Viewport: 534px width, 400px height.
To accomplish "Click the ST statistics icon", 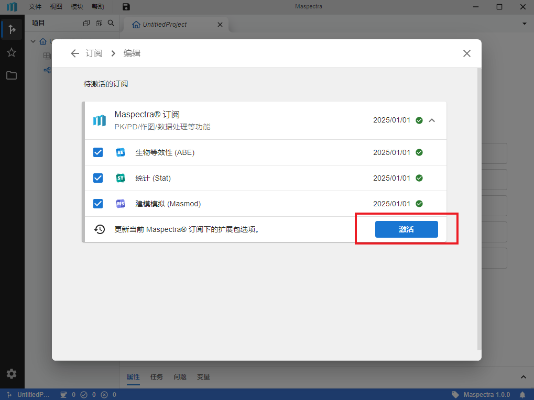I will [121, 178].
